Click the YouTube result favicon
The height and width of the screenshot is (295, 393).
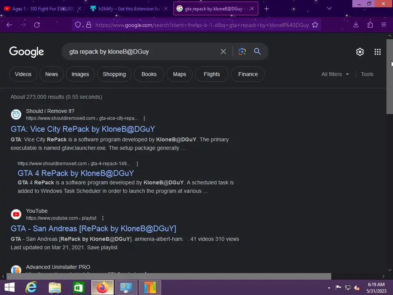[16, 214]
